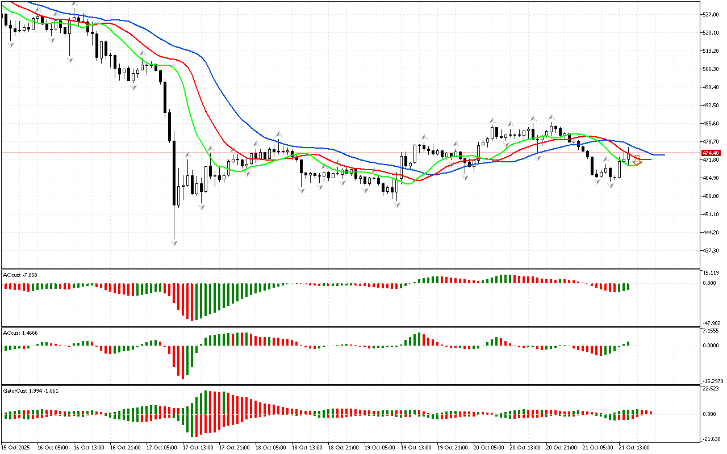Click the down fractal below the 444.20 low
The height and width of the screenshot is (454, 727).
174,242
